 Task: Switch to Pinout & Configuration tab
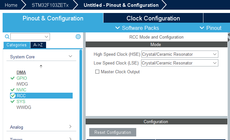click(53, 18)
